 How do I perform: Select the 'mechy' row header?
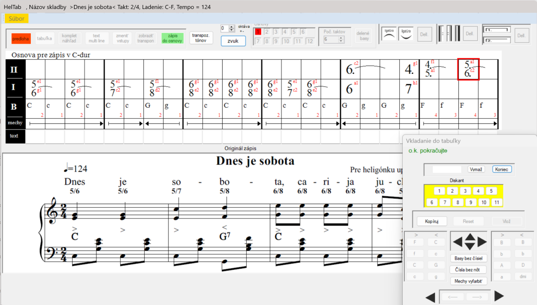(15, 123)
